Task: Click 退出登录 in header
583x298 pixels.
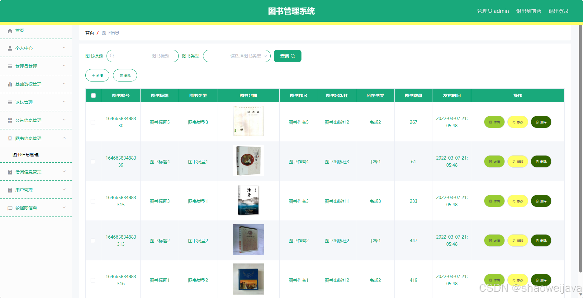Action: (559, 11)
